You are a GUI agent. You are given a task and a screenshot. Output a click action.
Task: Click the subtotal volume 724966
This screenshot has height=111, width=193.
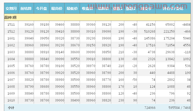tap(150, 108)
